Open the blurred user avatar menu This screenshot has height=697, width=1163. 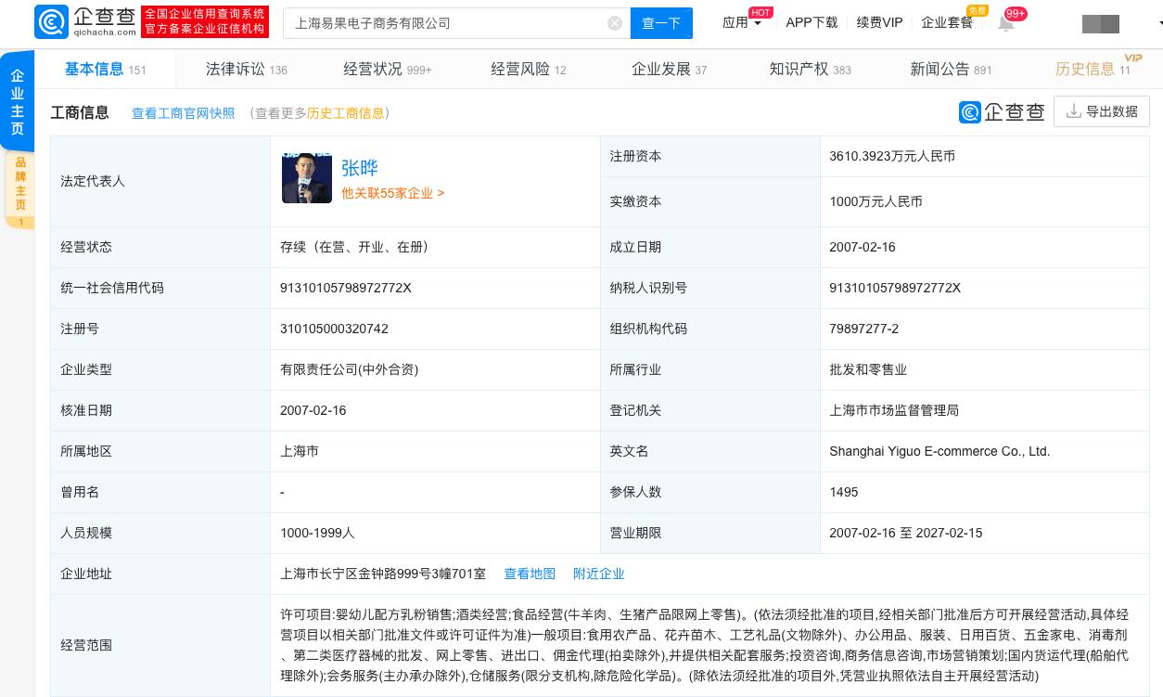(x=1101, y=23)
